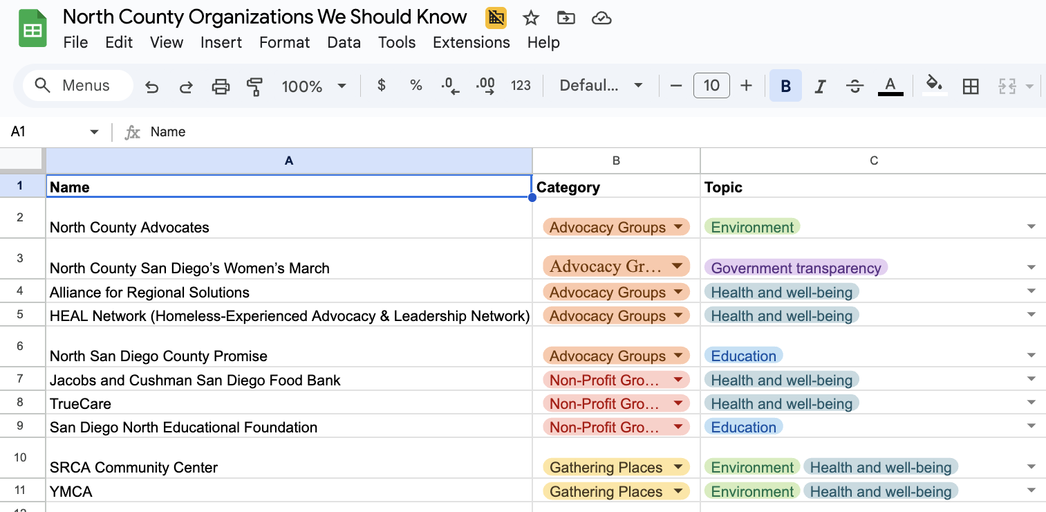Format as currency with dollar button
Screen dimensions: 1046x512
coord(381,86)
